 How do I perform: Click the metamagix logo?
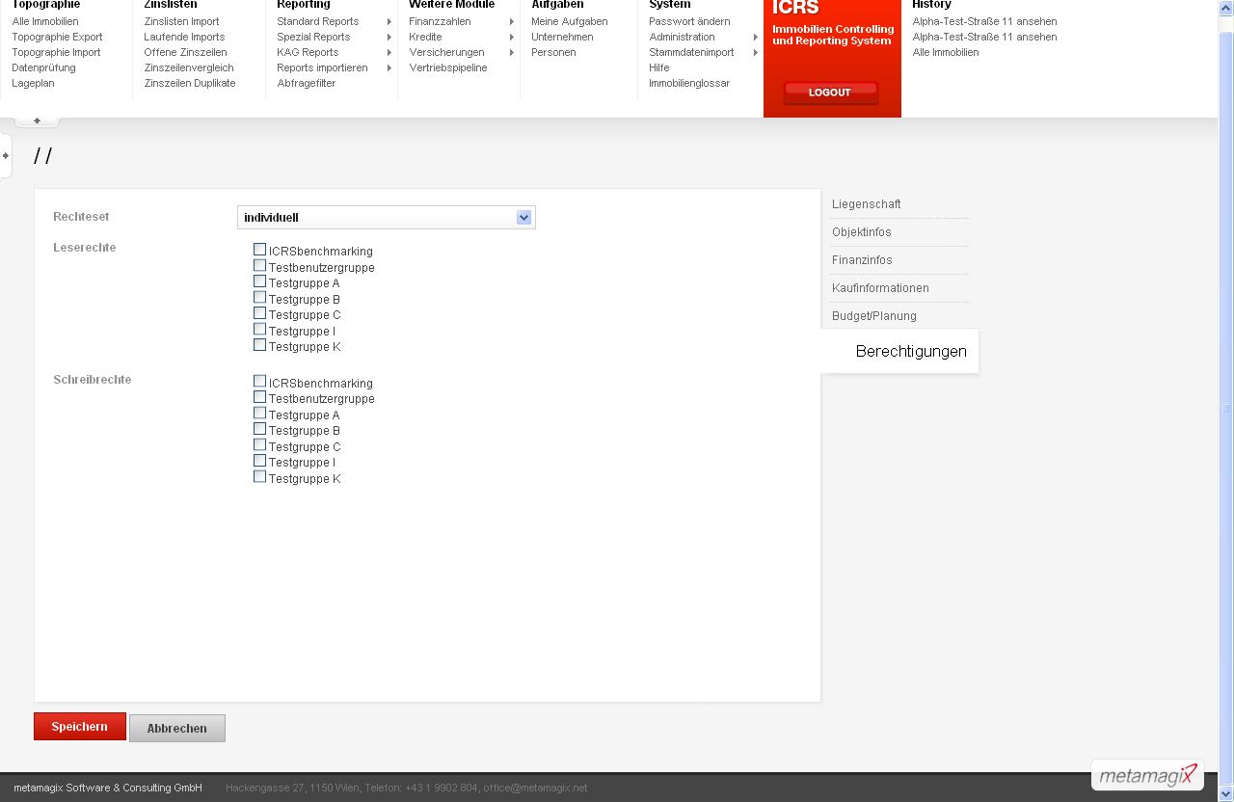[x=1147, y=775]
